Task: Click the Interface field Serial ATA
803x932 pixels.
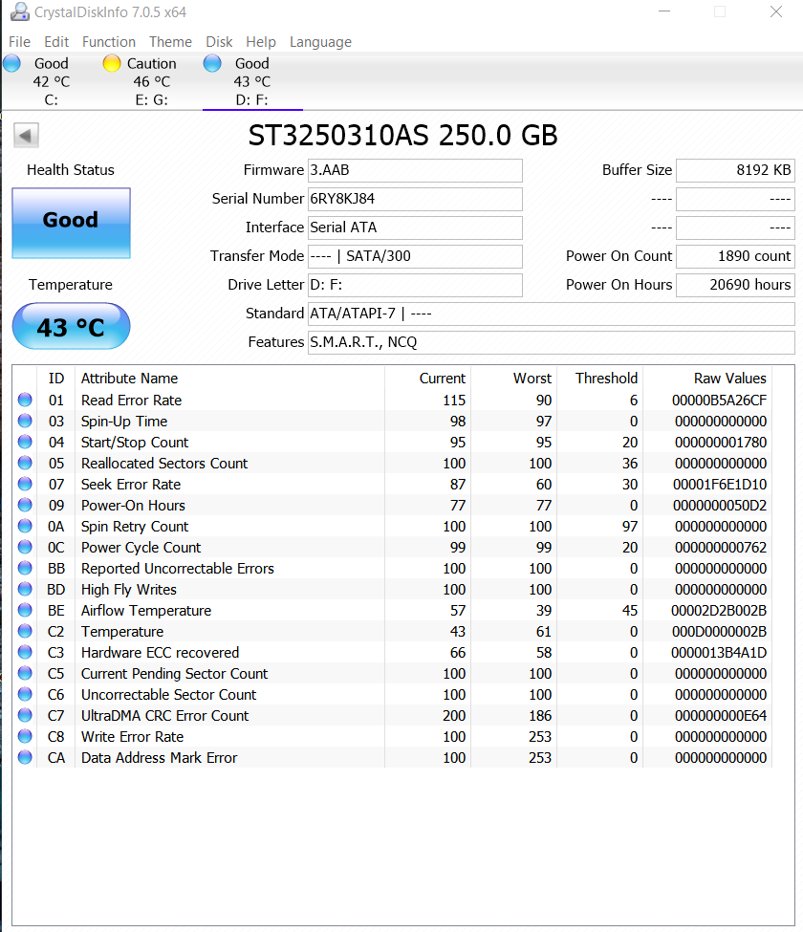Action: pyautogui.click(x=415, y=228)
